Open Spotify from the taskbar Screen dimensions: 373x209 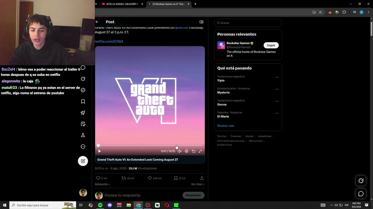pos(100,205)
